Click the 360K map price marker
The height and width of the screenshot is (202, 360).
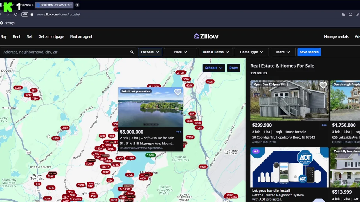pos(51,188)
